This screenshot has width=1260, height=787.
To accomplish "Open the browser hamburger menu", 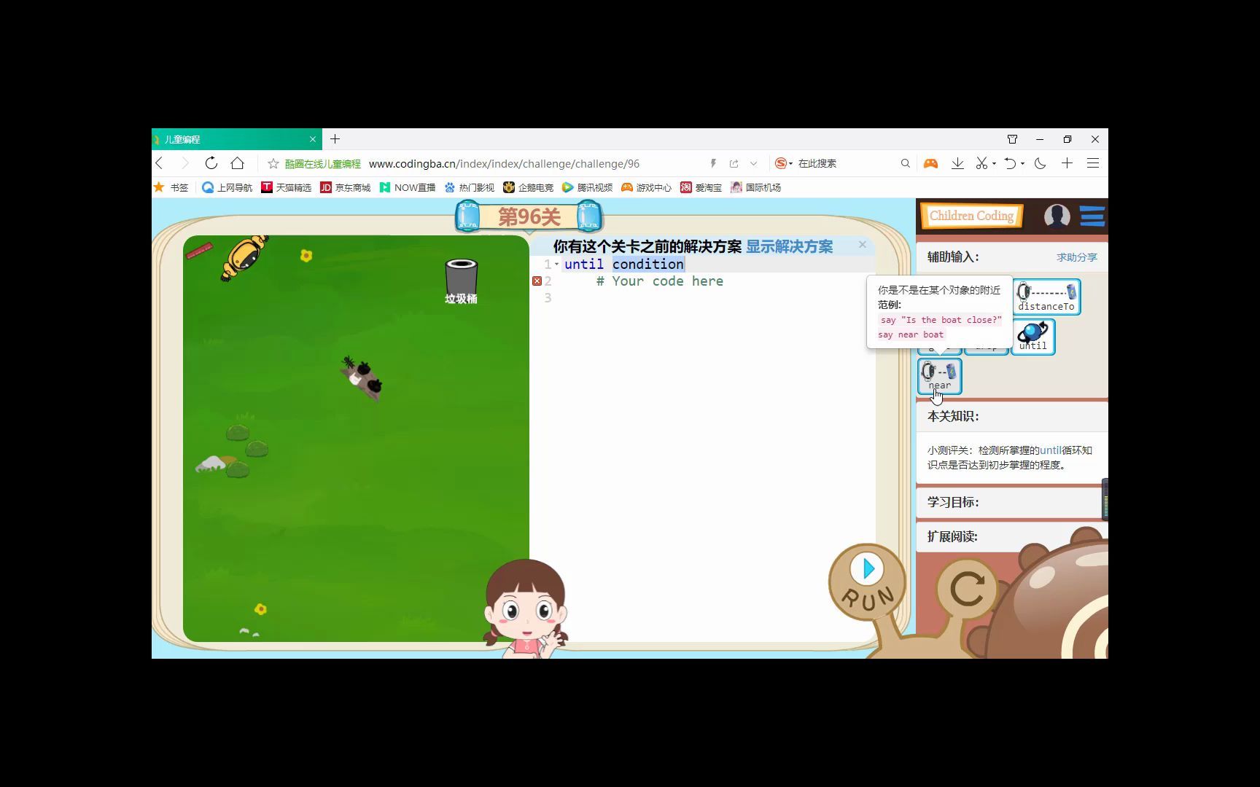I will pyautogui.click(x=1093, y=163).
